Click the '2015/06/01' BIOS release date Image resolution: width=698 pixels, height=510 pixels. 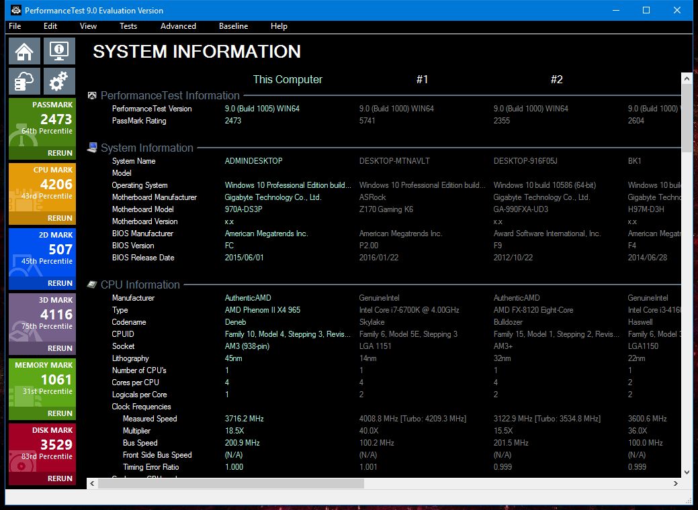click(245, 258)
